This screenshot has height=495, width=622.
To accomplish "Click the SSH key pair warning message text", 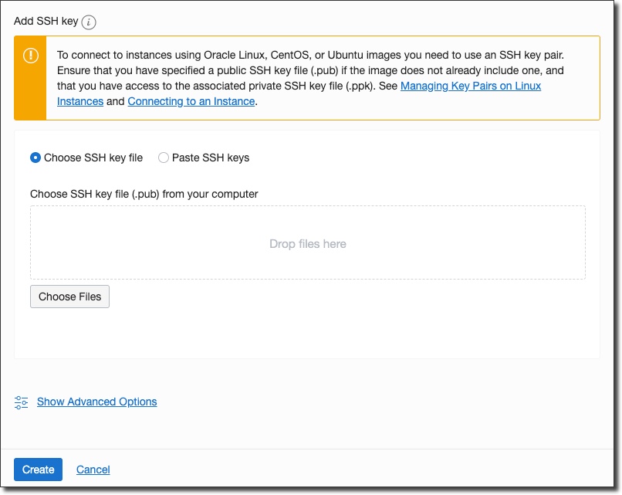I will (x=309, y=70).
